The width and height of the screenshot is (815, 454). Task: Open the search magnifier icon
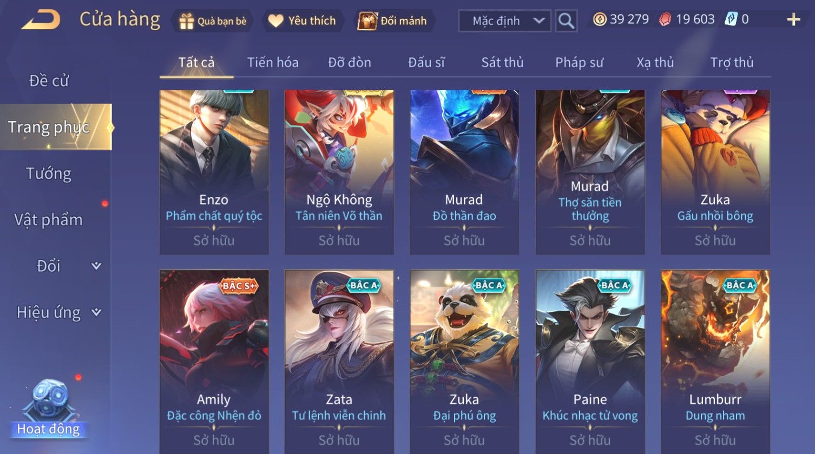pyautogui.click(x=566, y=21)
